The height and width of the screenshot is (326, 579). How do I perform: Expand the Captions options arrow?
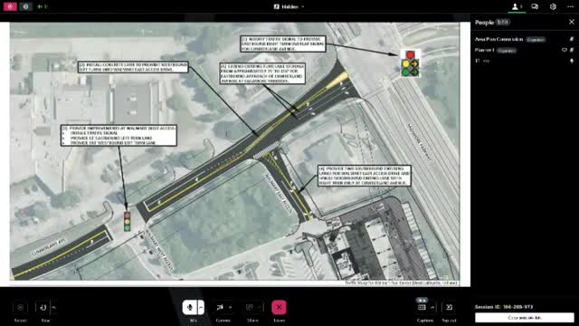(x=432, y=307)
